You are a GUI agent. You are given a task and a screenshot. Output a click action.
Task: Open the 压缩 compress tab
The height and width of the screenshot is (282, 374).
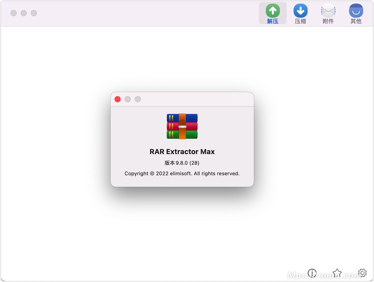(300, 14)
